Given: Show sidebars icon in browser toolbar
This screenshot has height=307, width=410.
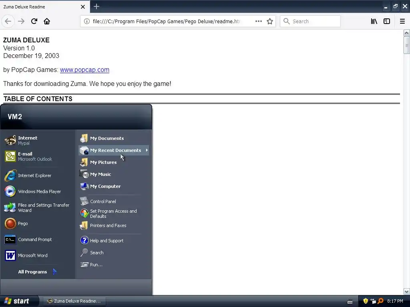Looking at the screenshot, I should [387, 21].
